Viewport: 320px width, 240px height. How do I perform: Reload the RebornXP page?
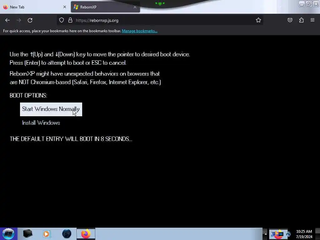[30, 20]
